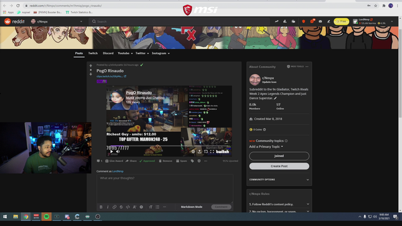Show more comment formatting options
The width and height of the screenshot is (402, 226).
coord(165,207)
